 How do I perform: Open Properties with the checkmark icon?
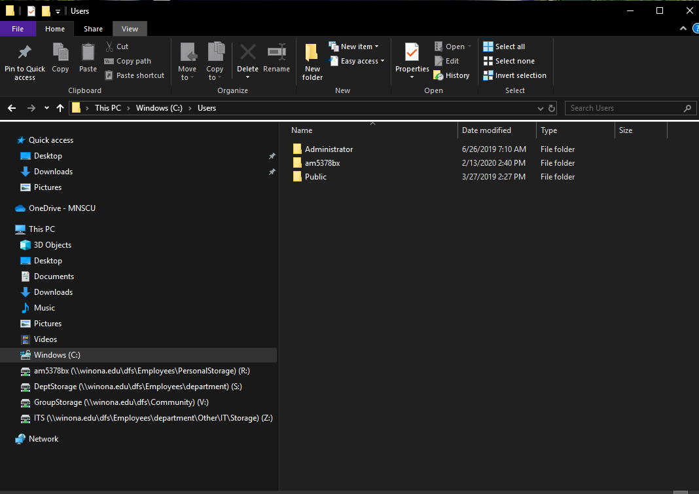(x=412, y=52)
